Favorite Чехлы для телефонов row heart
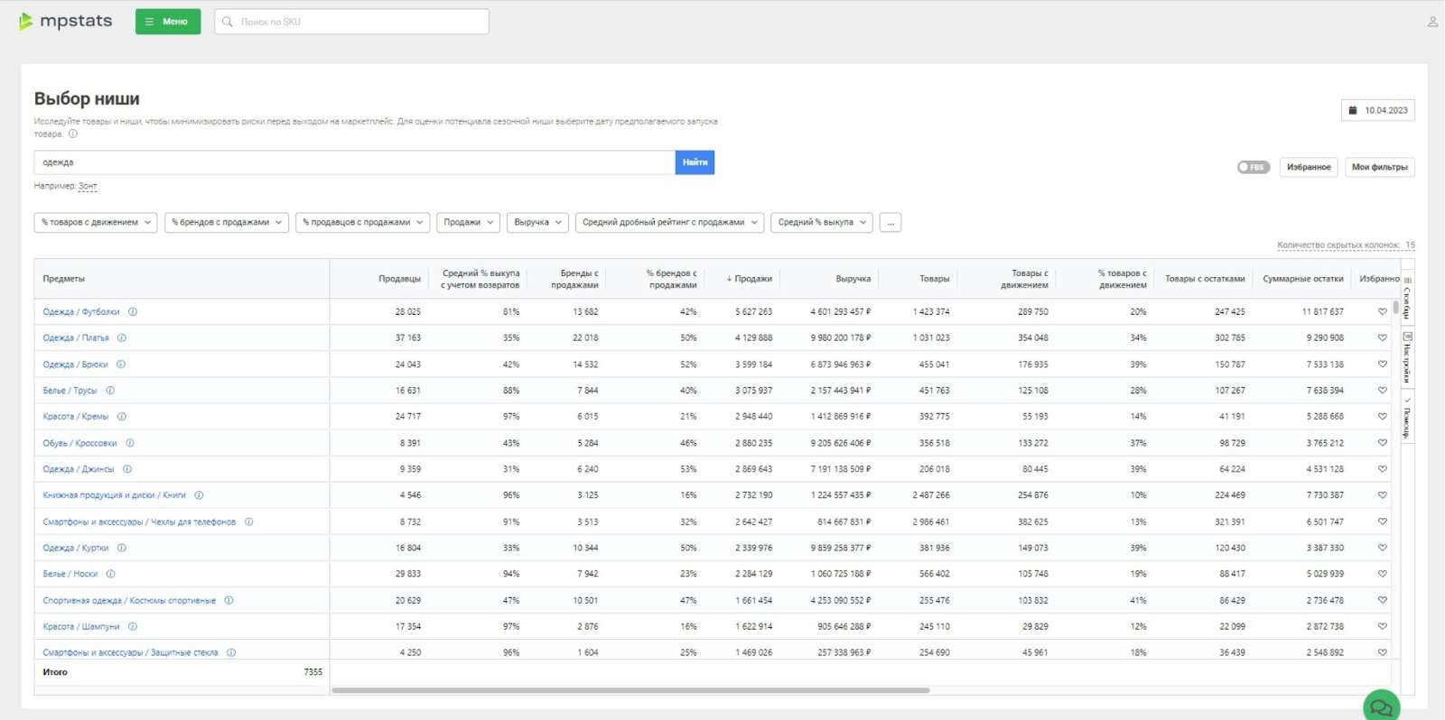Viewport: 1445px width, 720px height. [x=1382, y=522]
